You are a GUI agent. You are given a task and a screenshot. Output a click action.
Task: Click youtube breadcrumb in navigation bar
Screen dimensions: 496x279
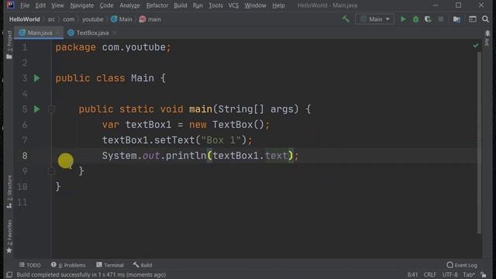[x=93, y=19]
